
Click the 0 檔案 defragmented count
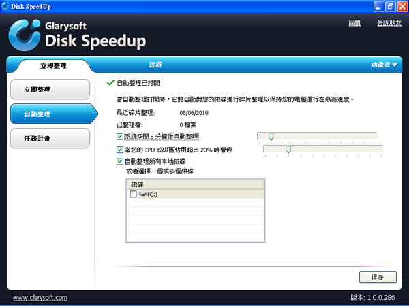point(188,125)
